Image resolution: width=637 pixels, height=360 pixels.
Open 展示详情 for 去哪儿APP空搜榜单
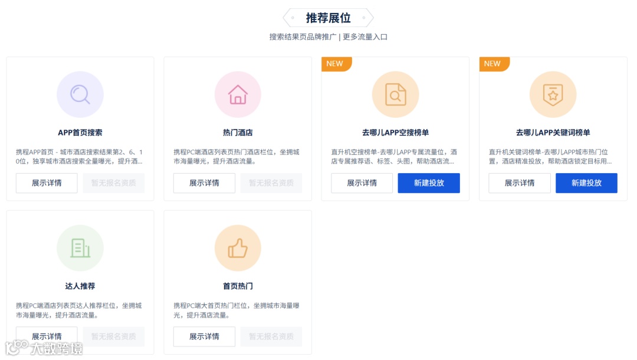[362, 183]
